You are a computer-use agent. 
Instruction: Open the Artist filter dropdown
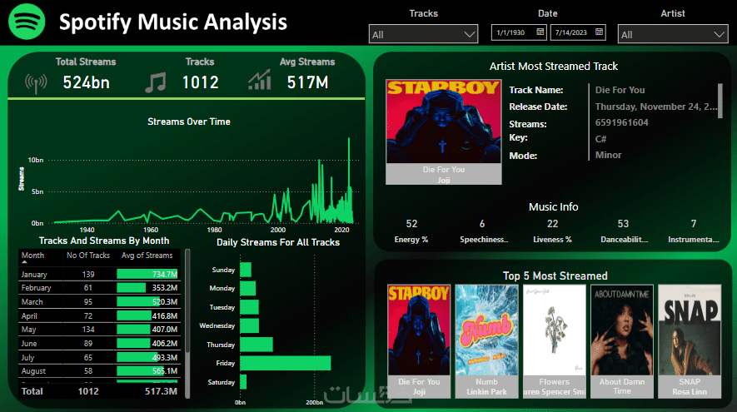[673, 34]
